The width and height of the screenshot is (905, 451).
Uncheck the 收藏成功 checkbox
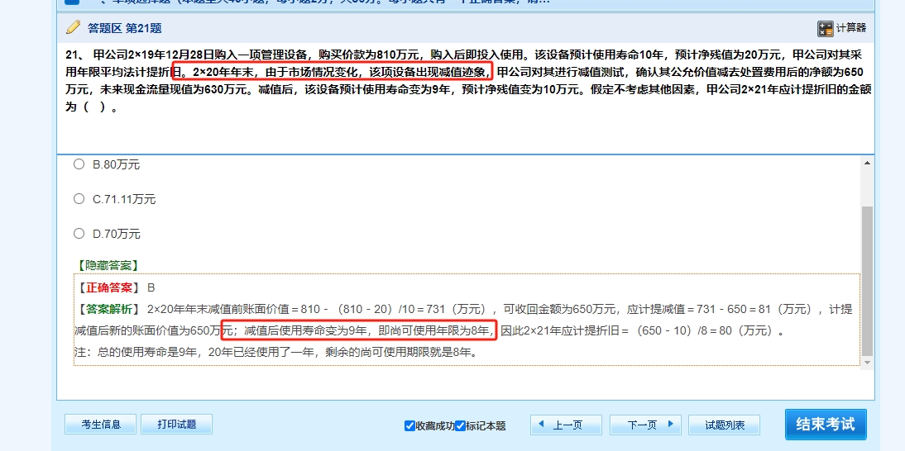coord(409,426)
